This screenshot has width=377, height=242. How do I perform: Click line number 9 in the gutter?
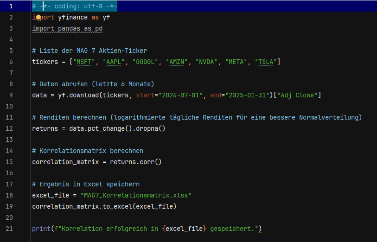(12, 95)
